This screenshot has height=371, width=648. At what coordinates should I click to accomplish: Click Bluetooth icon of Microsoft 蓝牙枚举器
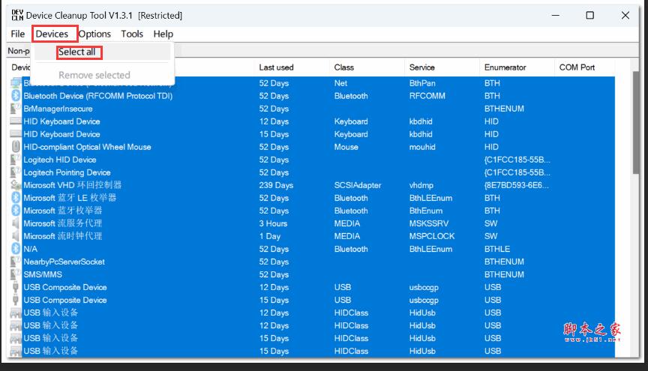click(x=16, y=211)
